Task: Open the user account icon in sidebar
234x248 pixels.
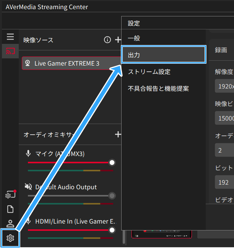Action: [10, 224]
